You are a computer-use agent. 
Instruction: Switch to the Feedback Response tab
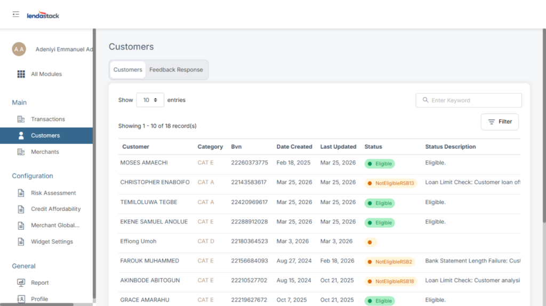(176, 70)
